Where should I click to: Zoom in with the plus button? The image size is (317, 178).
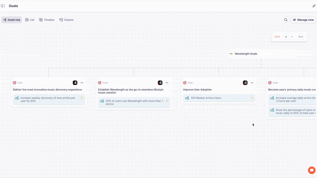pyautogui.click(x=286, y=37)
